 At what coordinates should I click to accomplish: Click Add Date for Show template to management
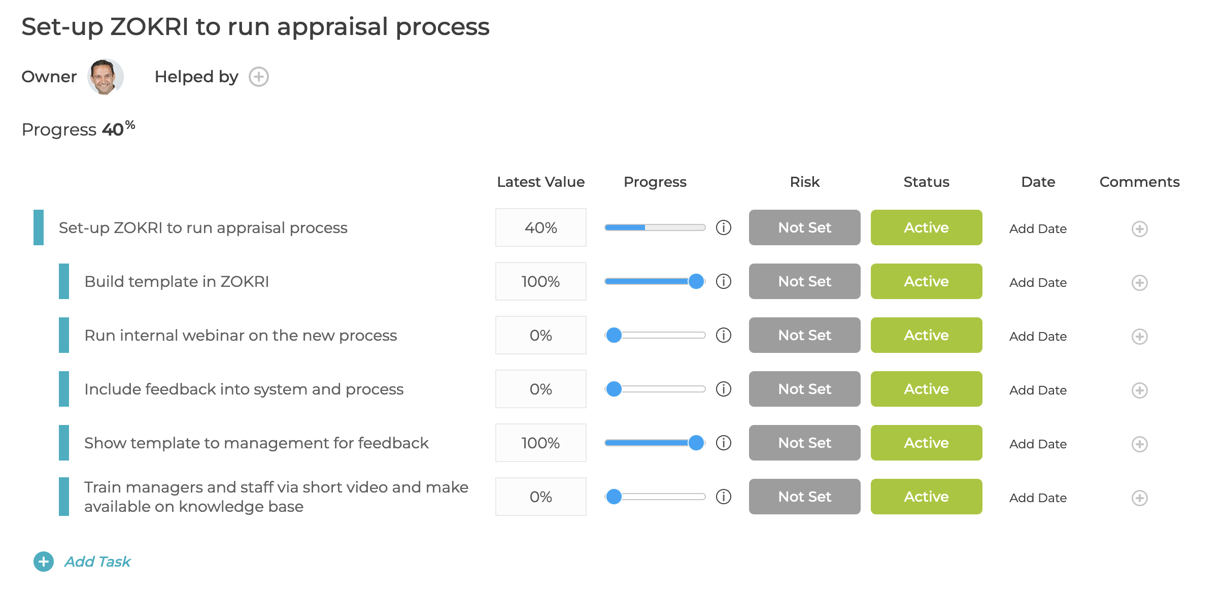tap(1038, 444)
